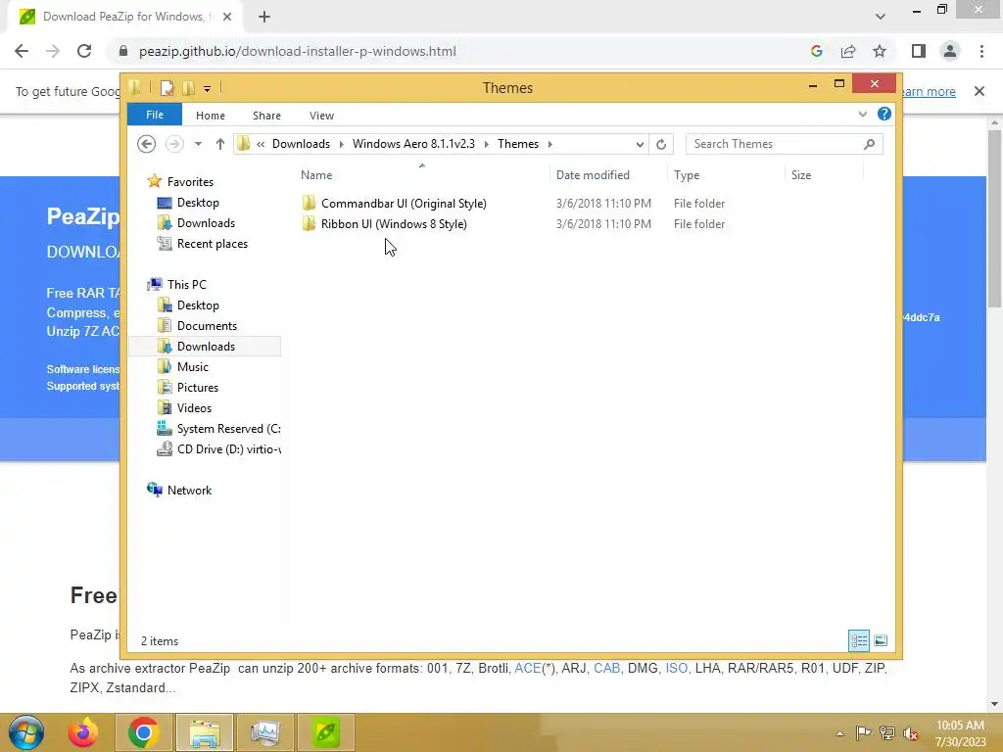This screenshot has width=1003, height=752.
Task: Open the System Reserved (C:) drive
Action: (x=227, y=429)
